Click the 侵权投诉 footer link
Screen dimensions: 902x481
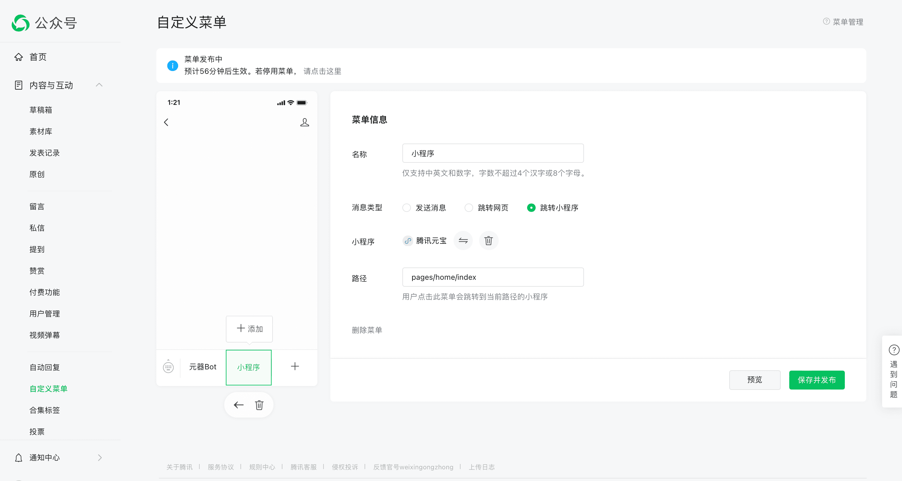[x=345, y=467]
